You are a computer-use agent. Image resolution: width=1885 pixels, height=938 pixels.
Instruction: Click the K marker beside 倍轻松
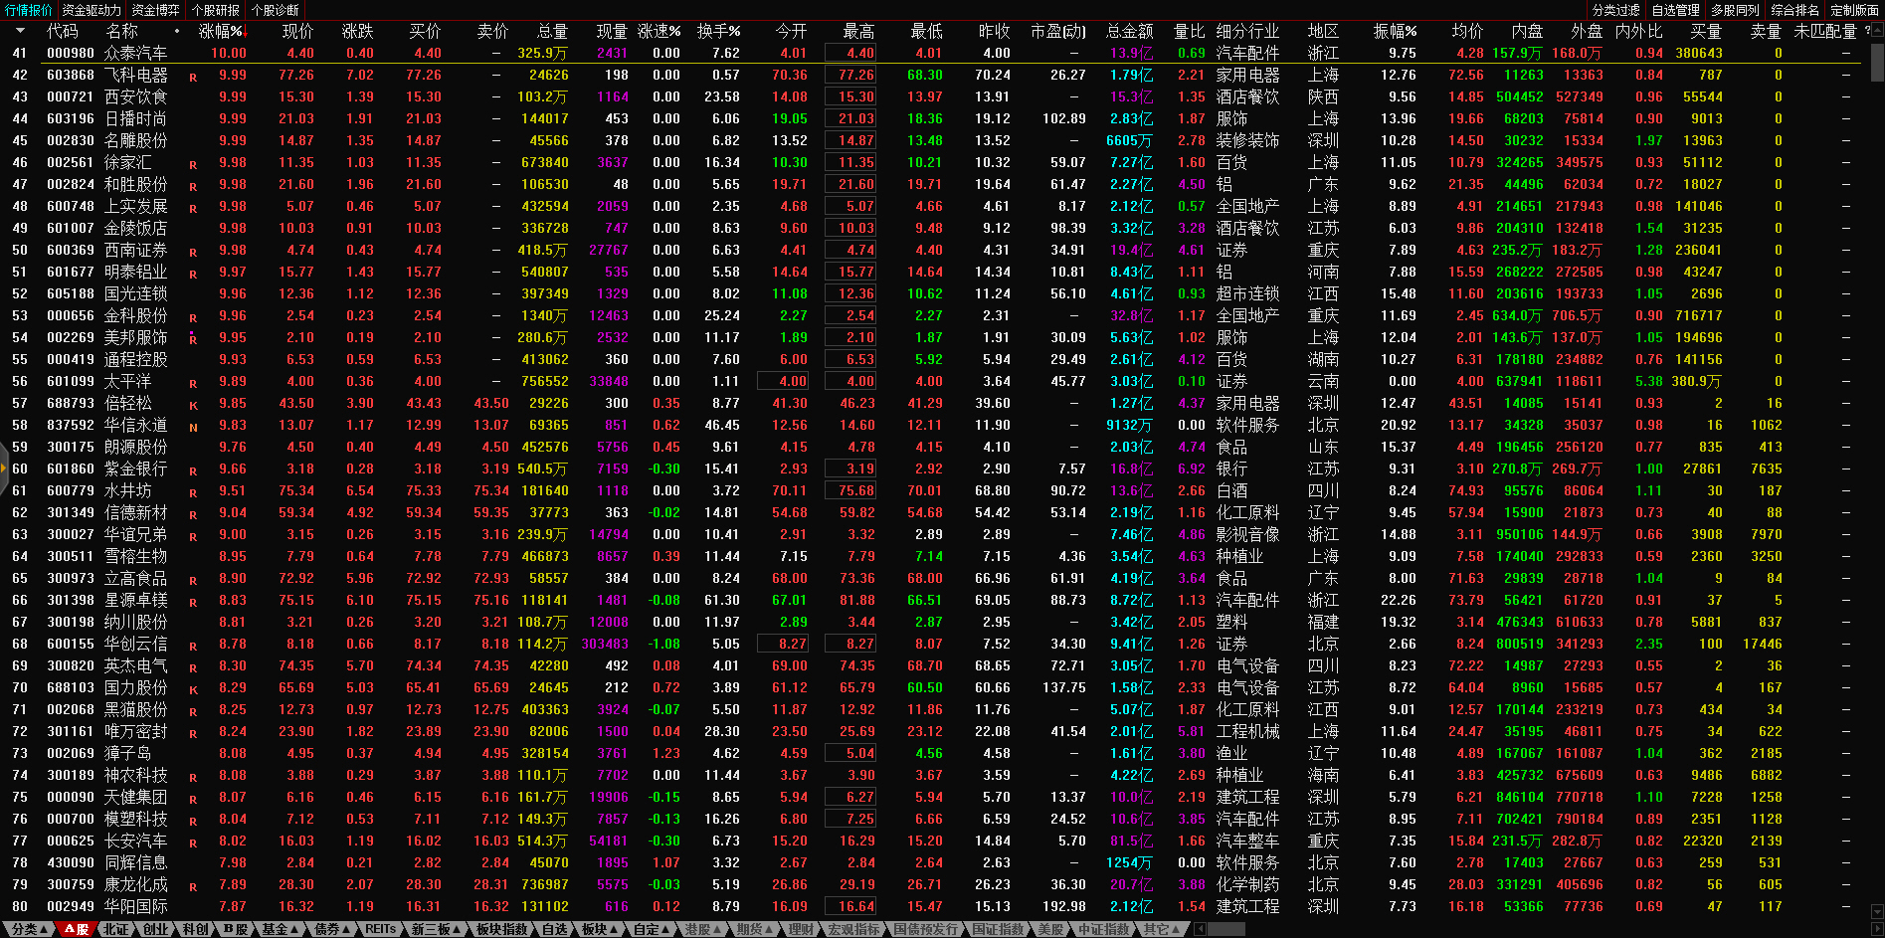193,405
